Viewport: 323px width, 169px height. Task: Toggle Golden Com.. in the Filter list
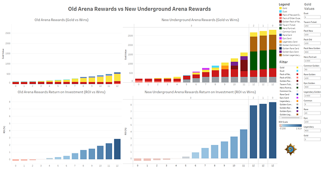tap(289, 104)
